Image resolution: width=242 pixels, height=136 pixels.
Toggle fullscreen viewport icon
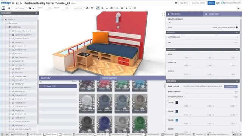pyautogui.click(x=163, y=14)
